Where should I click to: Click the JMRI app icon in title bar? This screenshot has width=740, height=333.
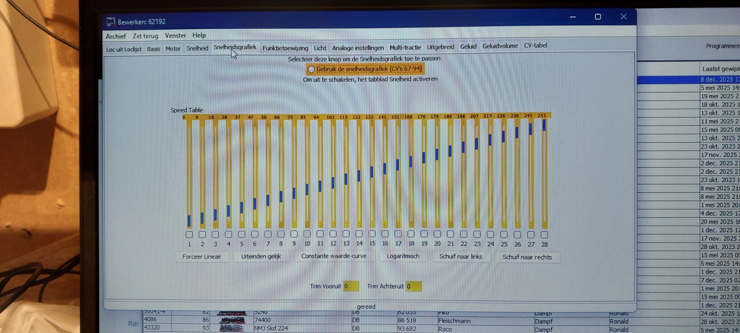coord(111,22)
